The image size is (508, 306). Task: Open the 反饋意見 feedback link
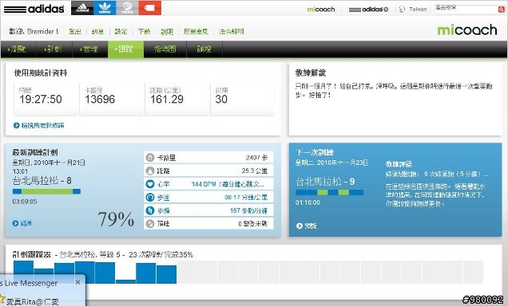(x=196, y=31)
